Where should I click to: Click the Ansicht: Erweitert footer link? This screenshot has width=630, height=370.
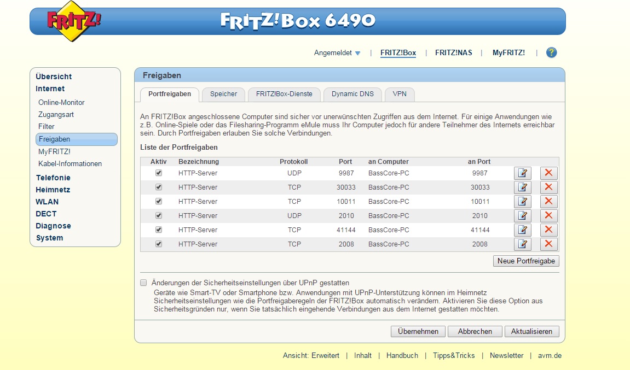[311, 356]
